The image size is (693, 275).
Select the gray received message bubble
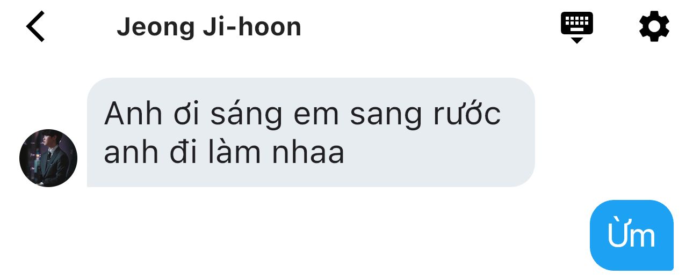pos(311,132)
